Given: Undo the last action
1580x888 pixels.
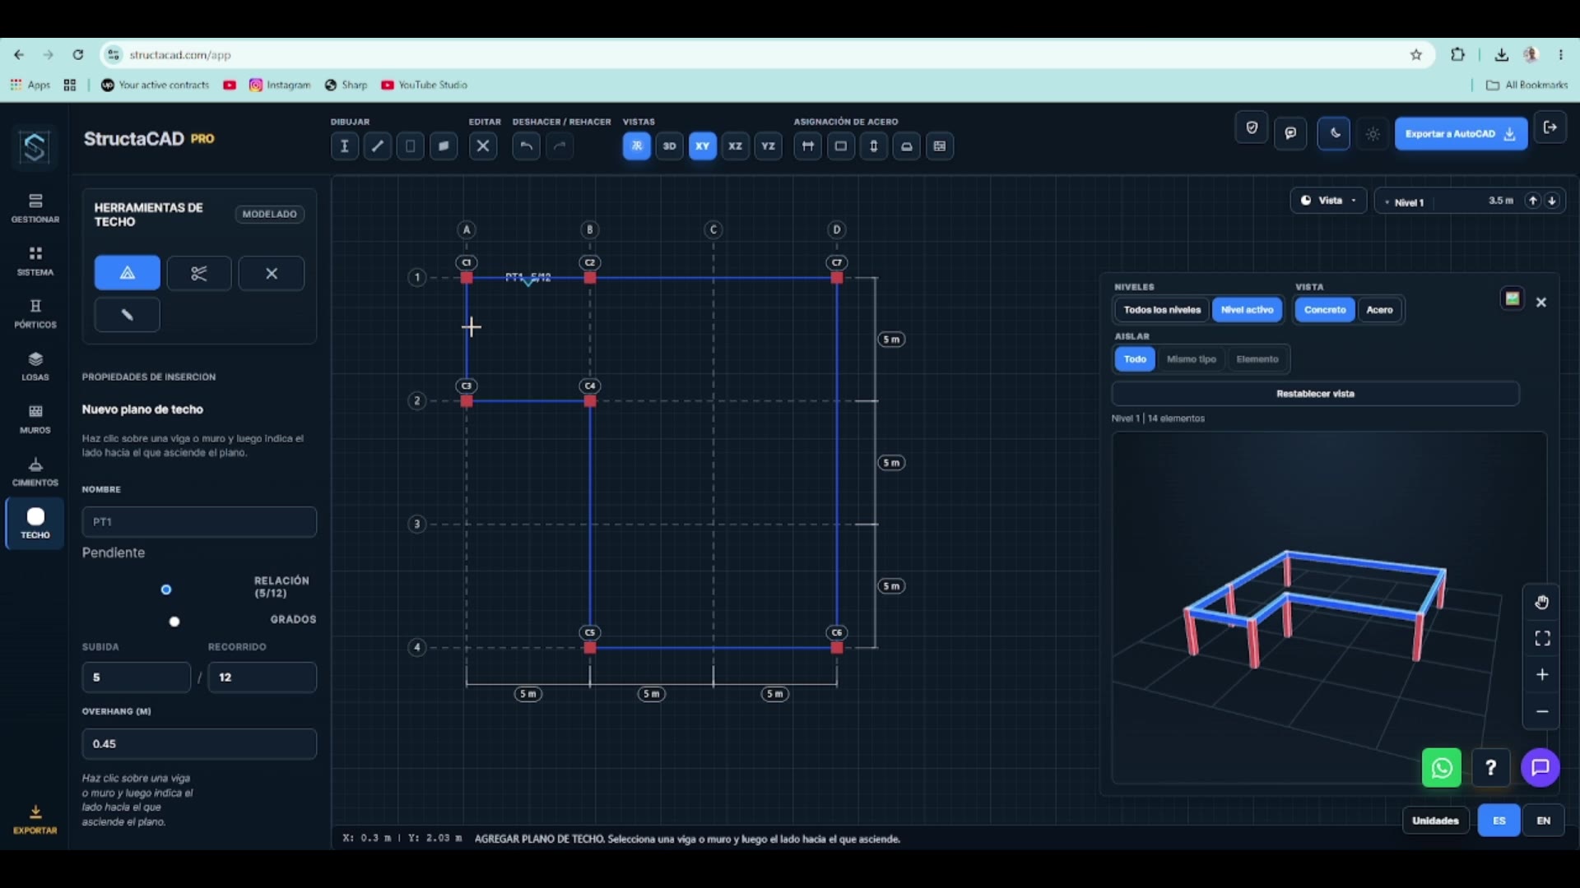Looking at the screenshot, I should [x=527, y=146].
